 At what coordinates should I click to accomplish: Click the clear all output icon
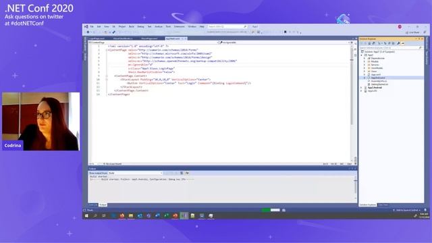click(x=182, y=173)
